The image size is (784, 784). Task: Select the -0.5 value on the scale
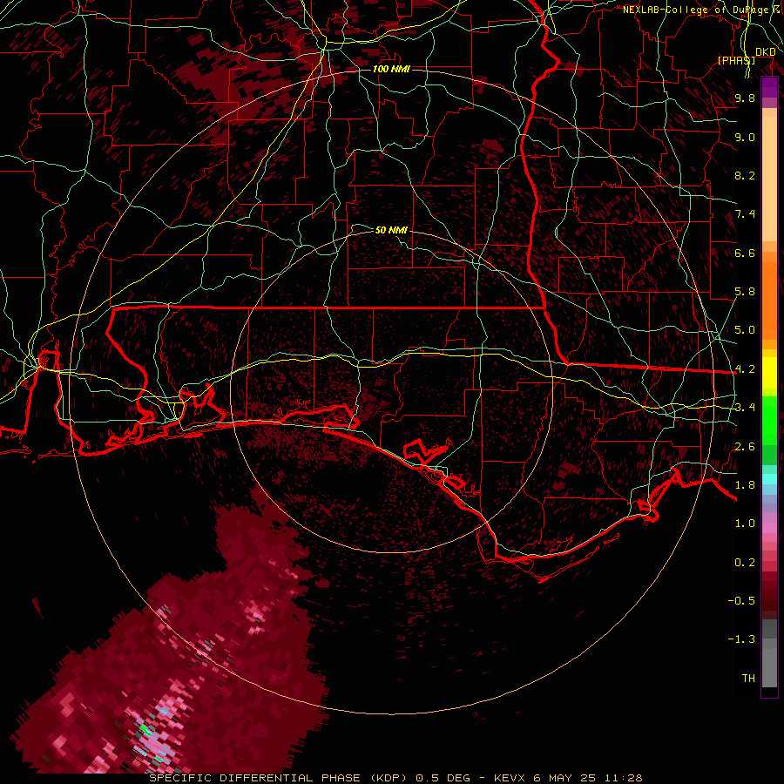pos(741,601)
